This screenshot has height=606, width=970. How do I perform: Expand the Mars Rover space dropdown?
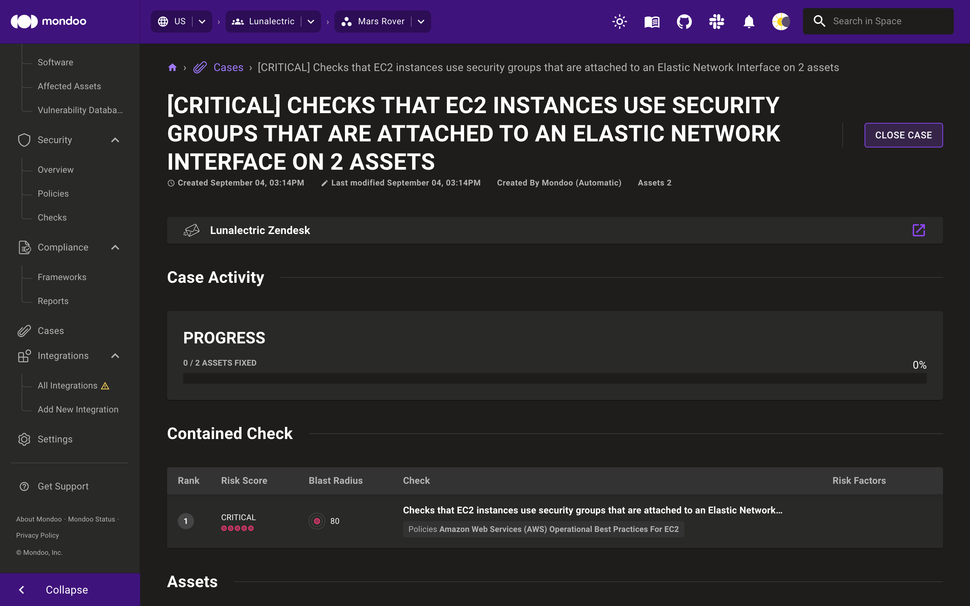coord(420,21)
